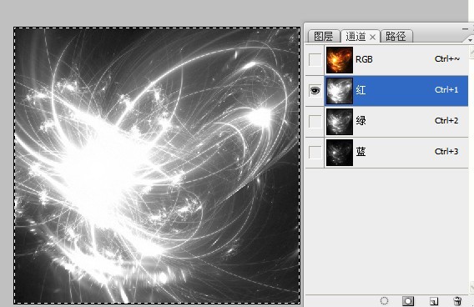This screenshot has width=474, height=307.
Task: Minimize the channels panel group
Action: [465, 29]
